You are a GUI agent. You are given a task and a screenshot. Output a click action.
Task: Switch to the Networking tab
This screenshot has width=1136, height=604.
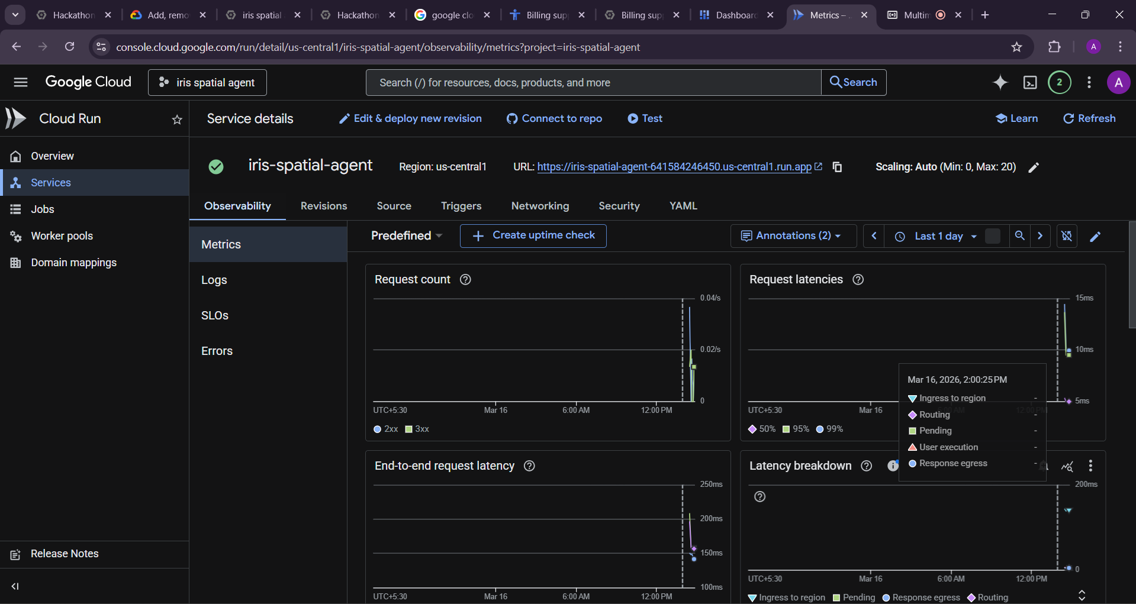540,206
